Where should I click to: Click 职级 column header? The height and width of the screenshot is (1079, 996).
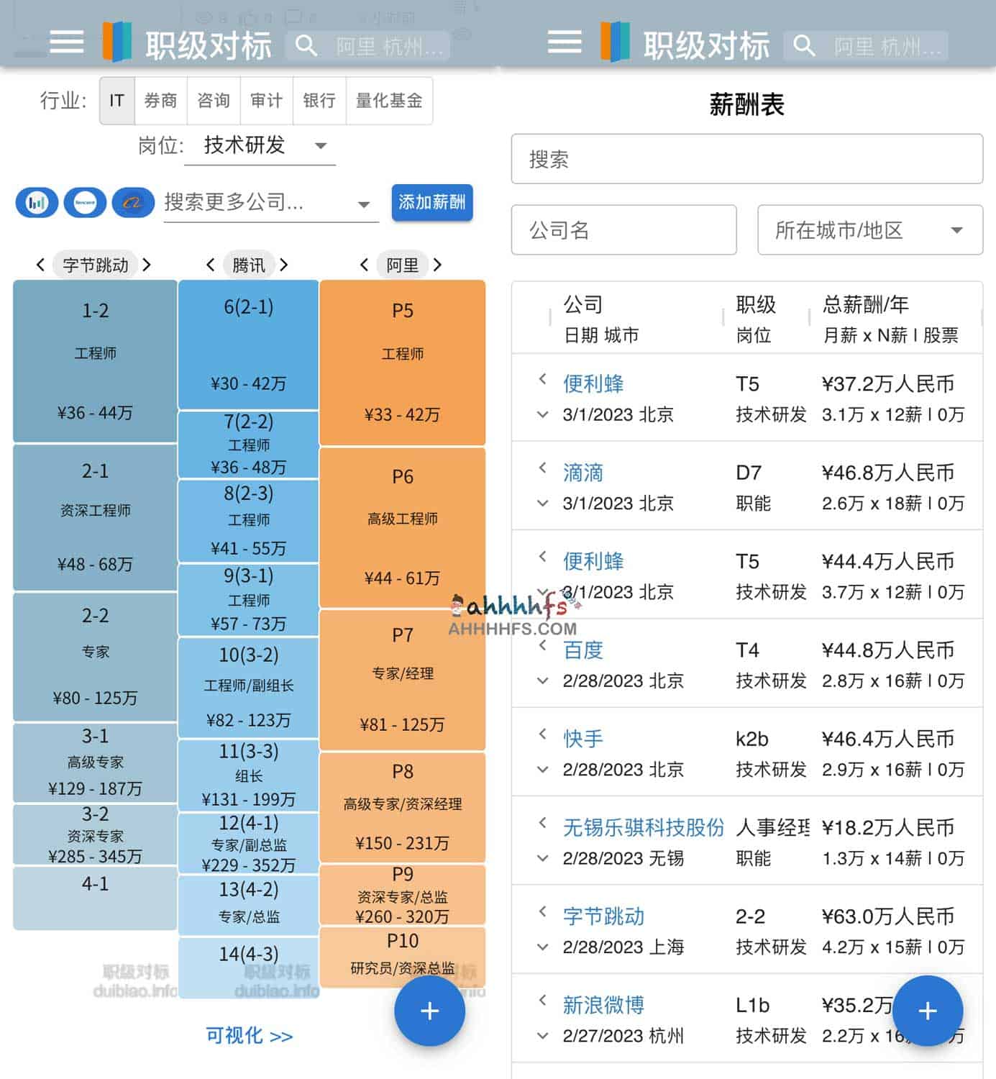[756, 304]
